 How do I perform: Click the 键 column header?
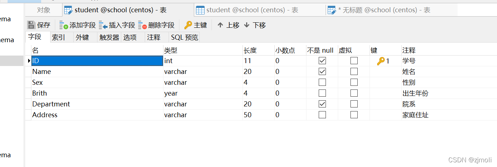(385, 50)
